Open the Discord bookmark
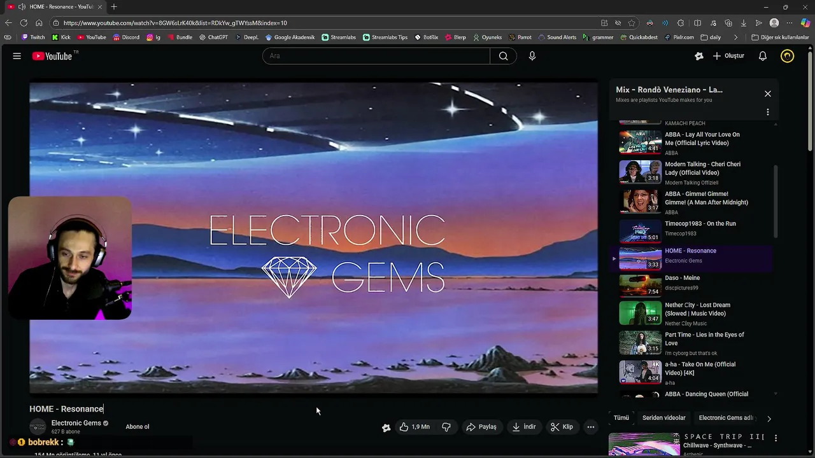 click(x=126, y=38)
